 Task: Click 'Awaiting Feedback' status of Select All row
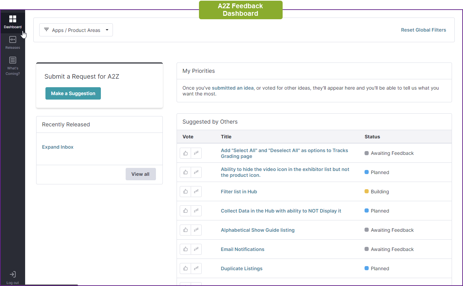coord(389,153)
